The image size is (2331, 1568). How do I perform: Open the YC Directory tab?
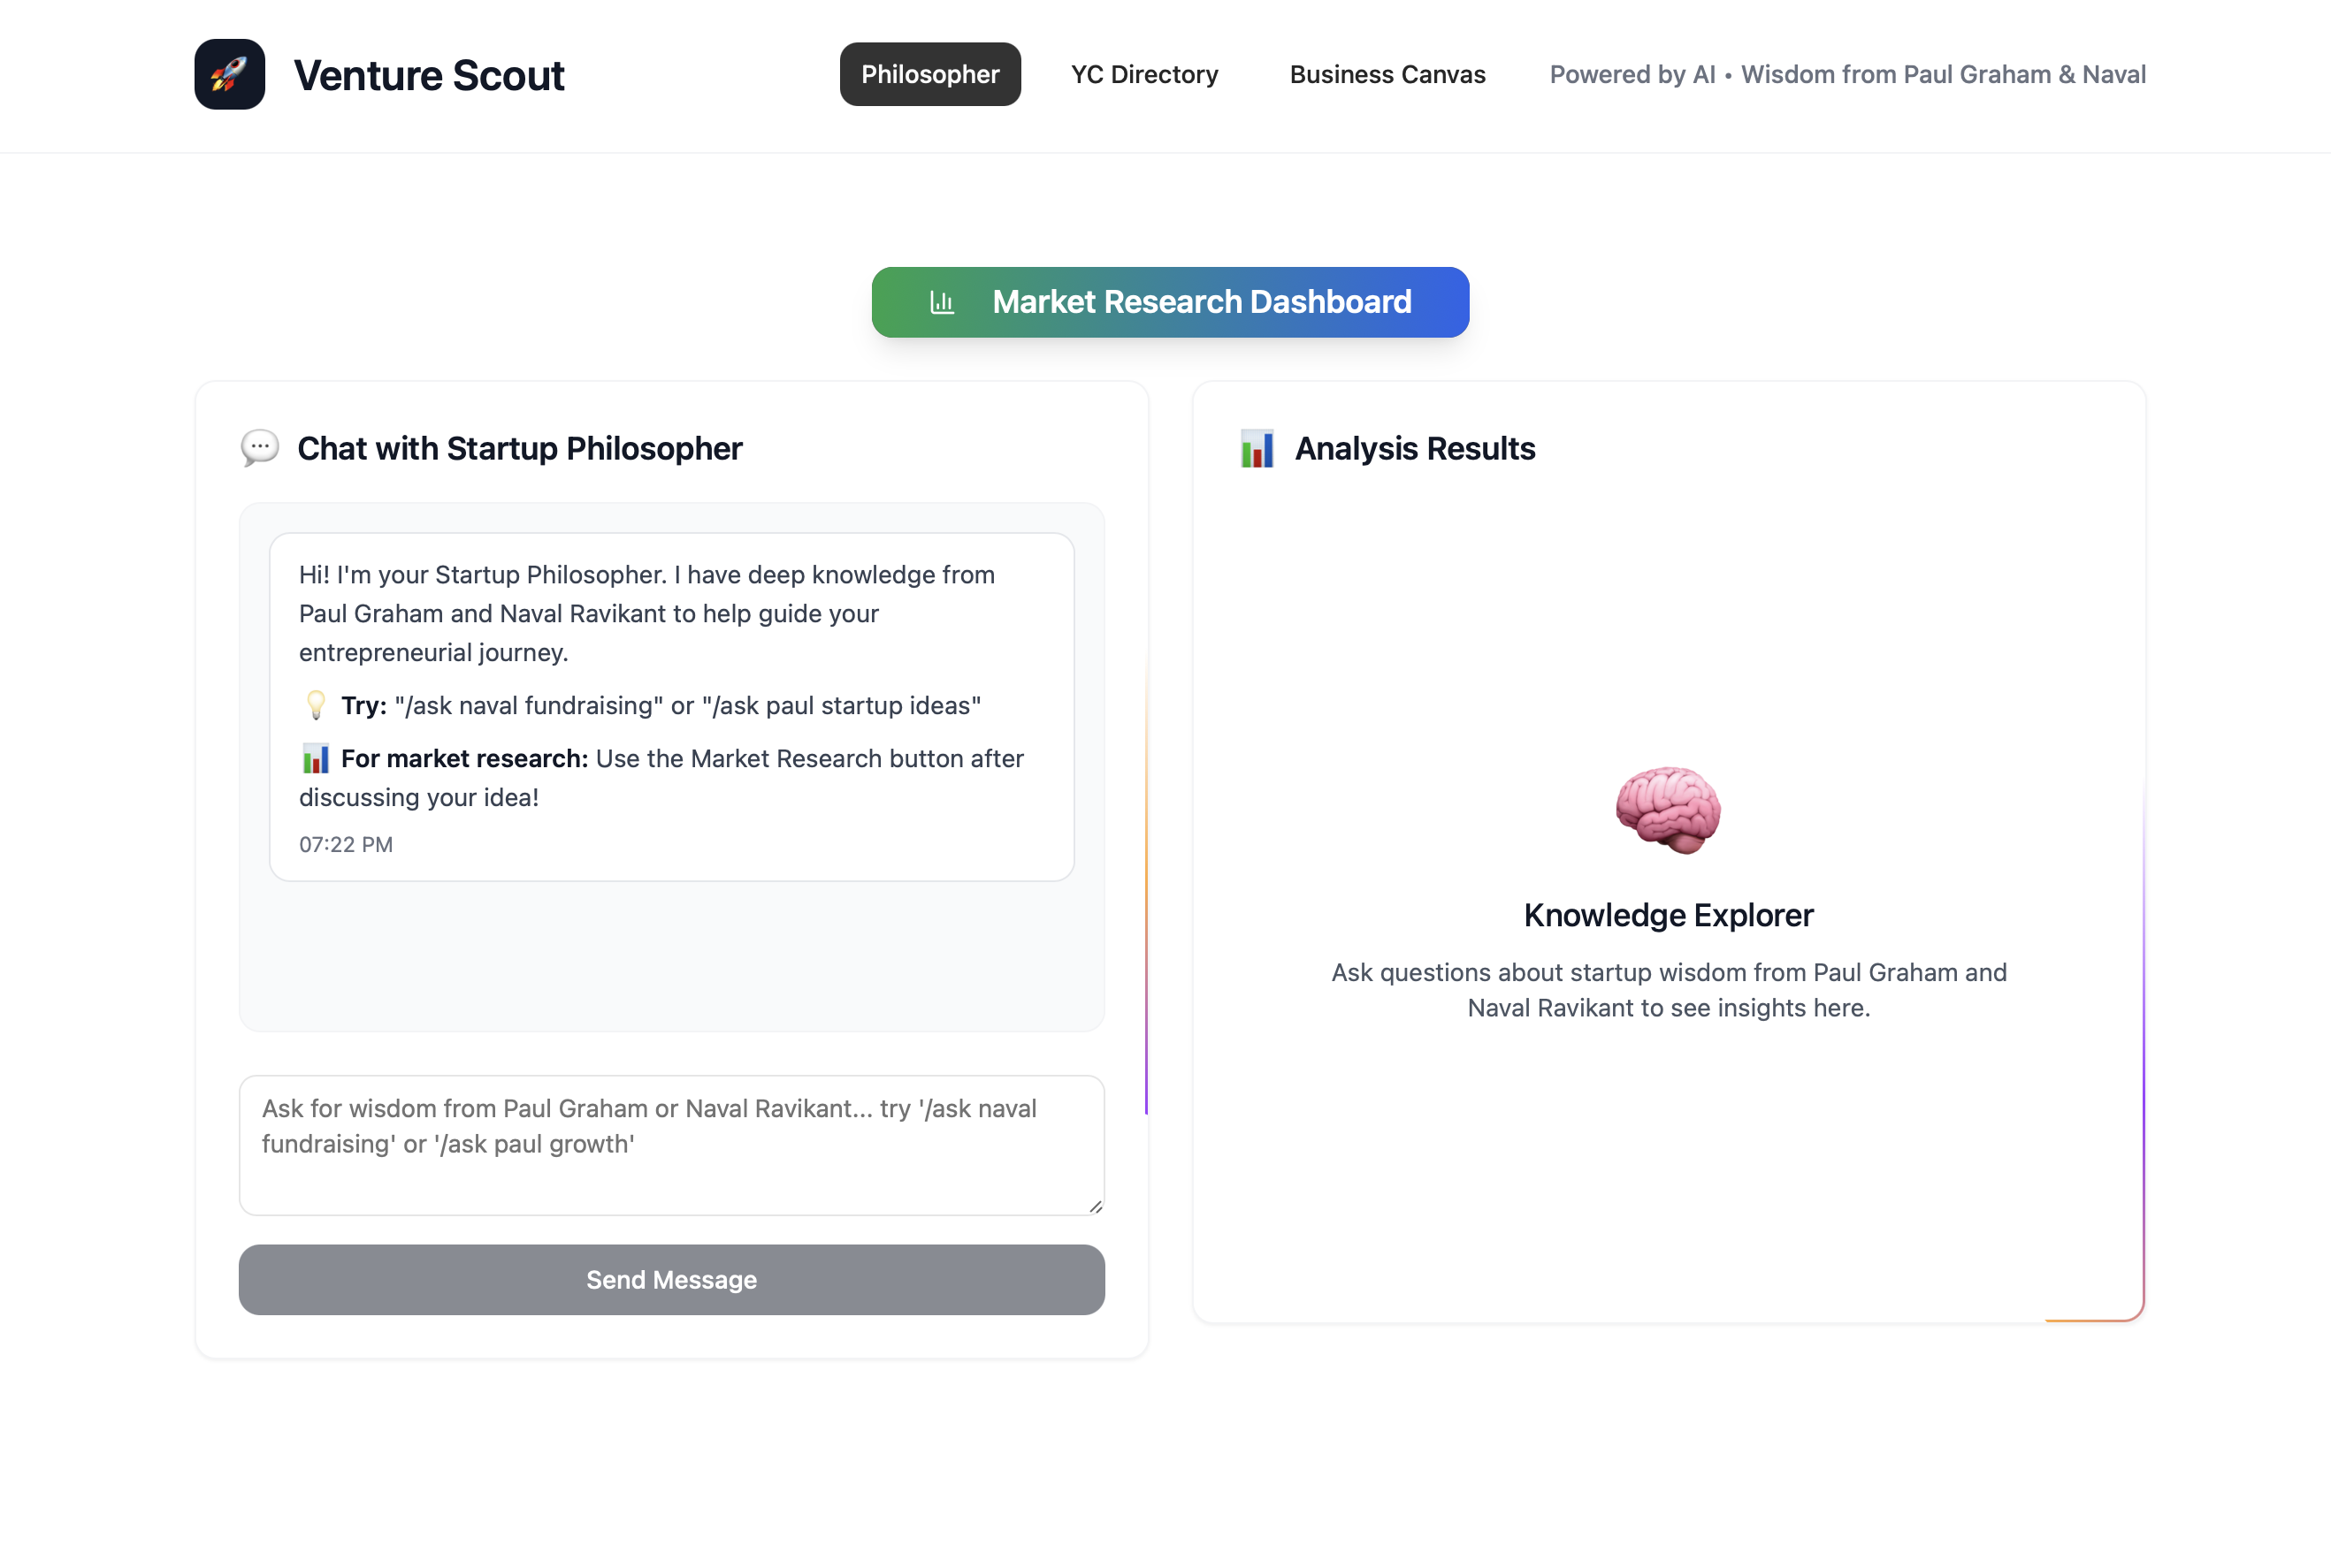click(x=1143, y=74)
